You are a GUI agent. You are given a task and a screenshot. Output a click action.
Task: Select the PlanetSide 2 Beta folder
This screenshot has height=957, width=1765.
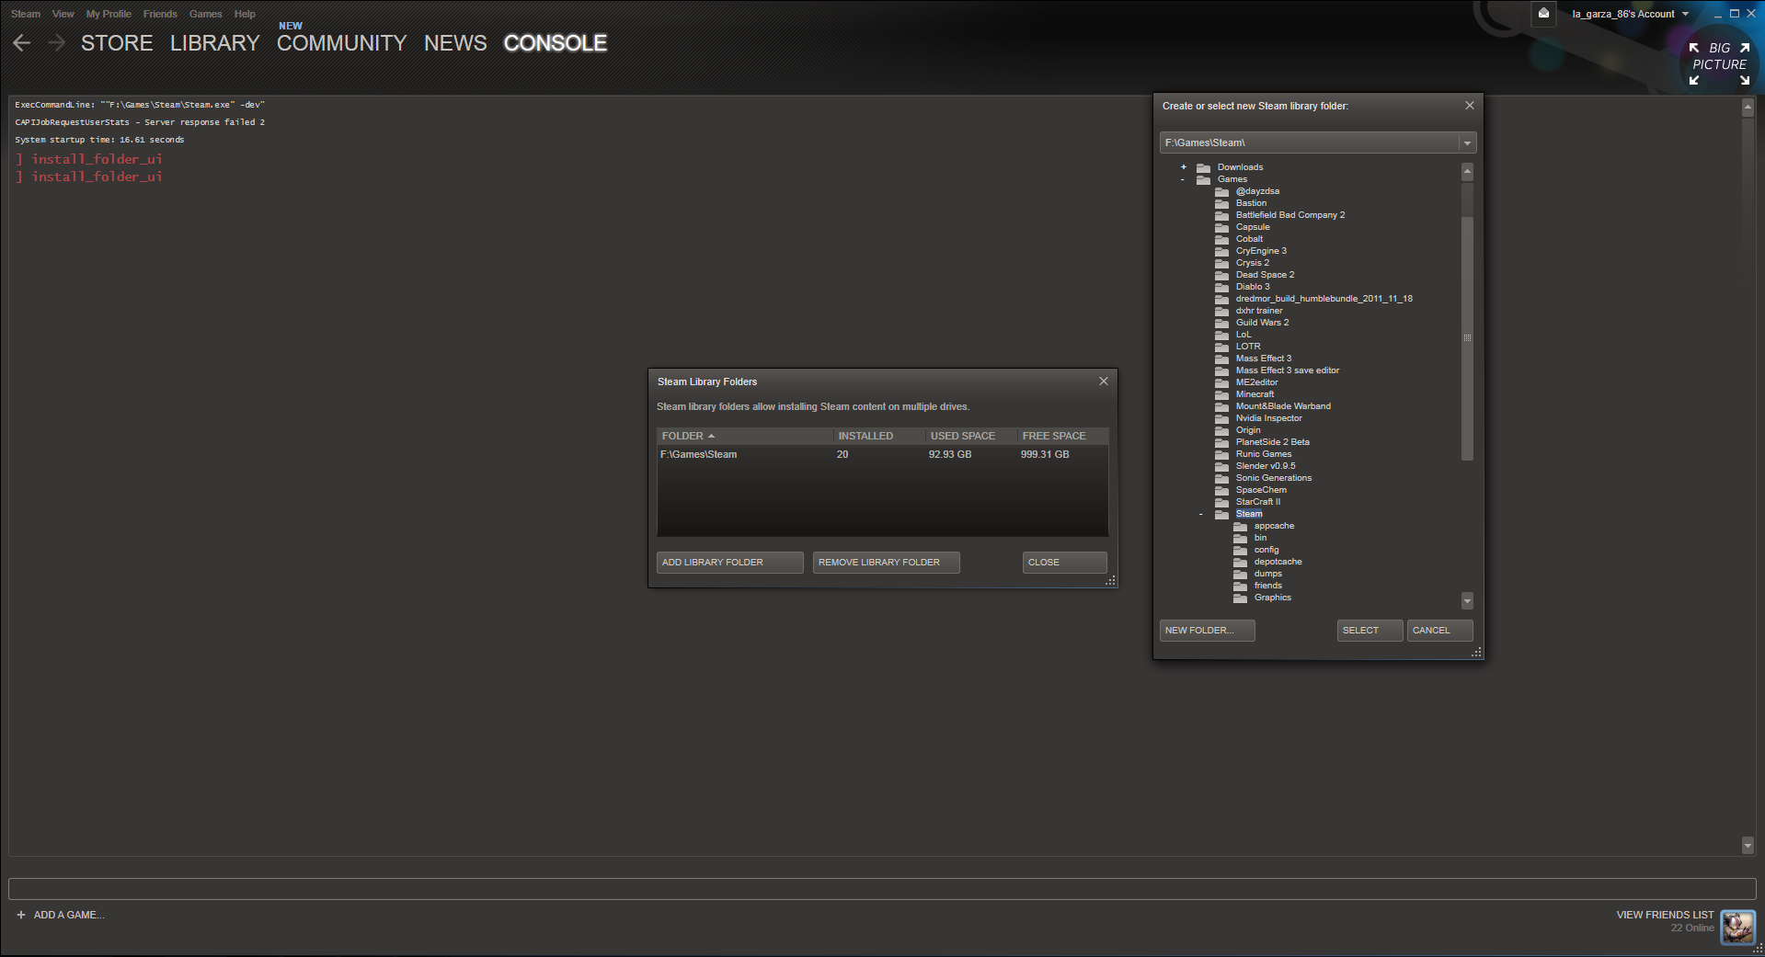pyautogui.click(x=1272, y=442)
